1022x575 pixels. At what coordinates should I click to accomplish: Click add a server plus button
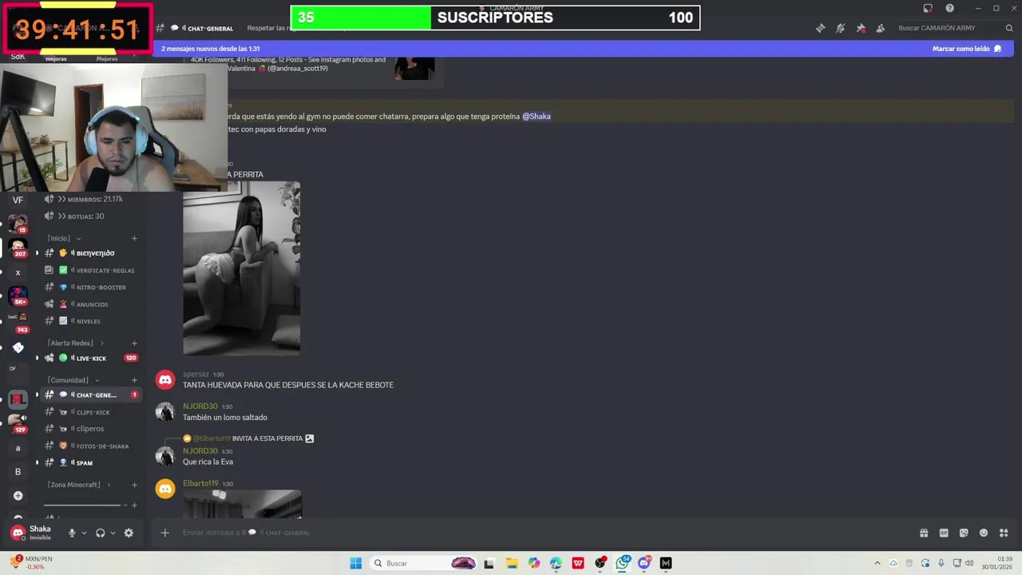[18, 495]
